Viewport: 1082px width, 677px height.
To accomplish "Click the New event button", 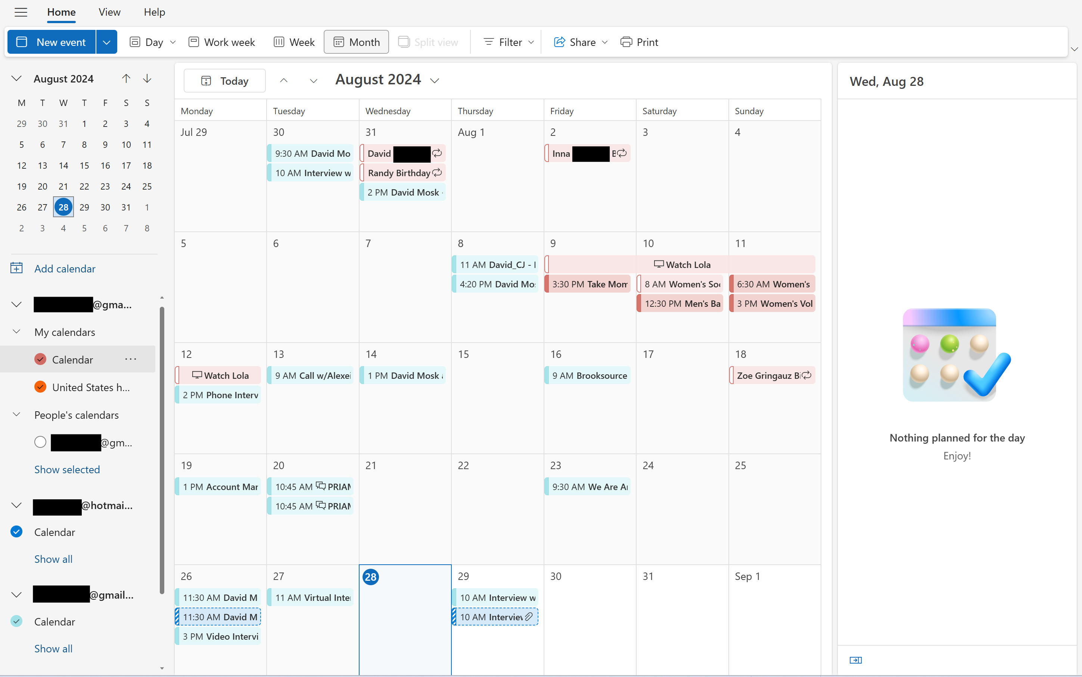I will [x=52, y=42].
